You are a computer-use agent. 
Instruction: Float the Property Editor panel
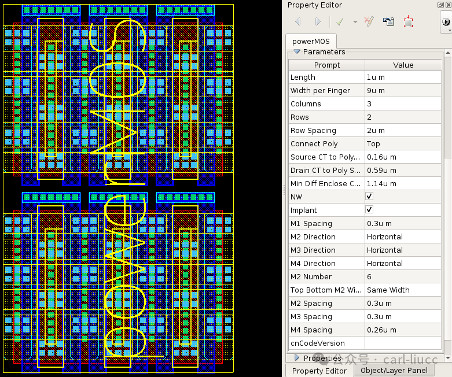[440, 5]
